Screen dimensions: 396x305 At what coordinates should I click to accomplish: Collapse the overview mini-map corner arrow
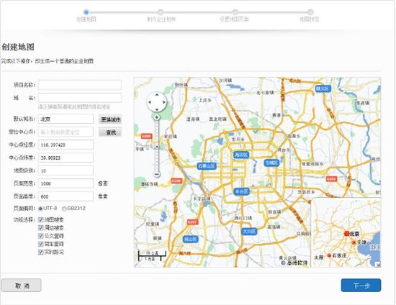pyautogui.click(x=377, y=264)
